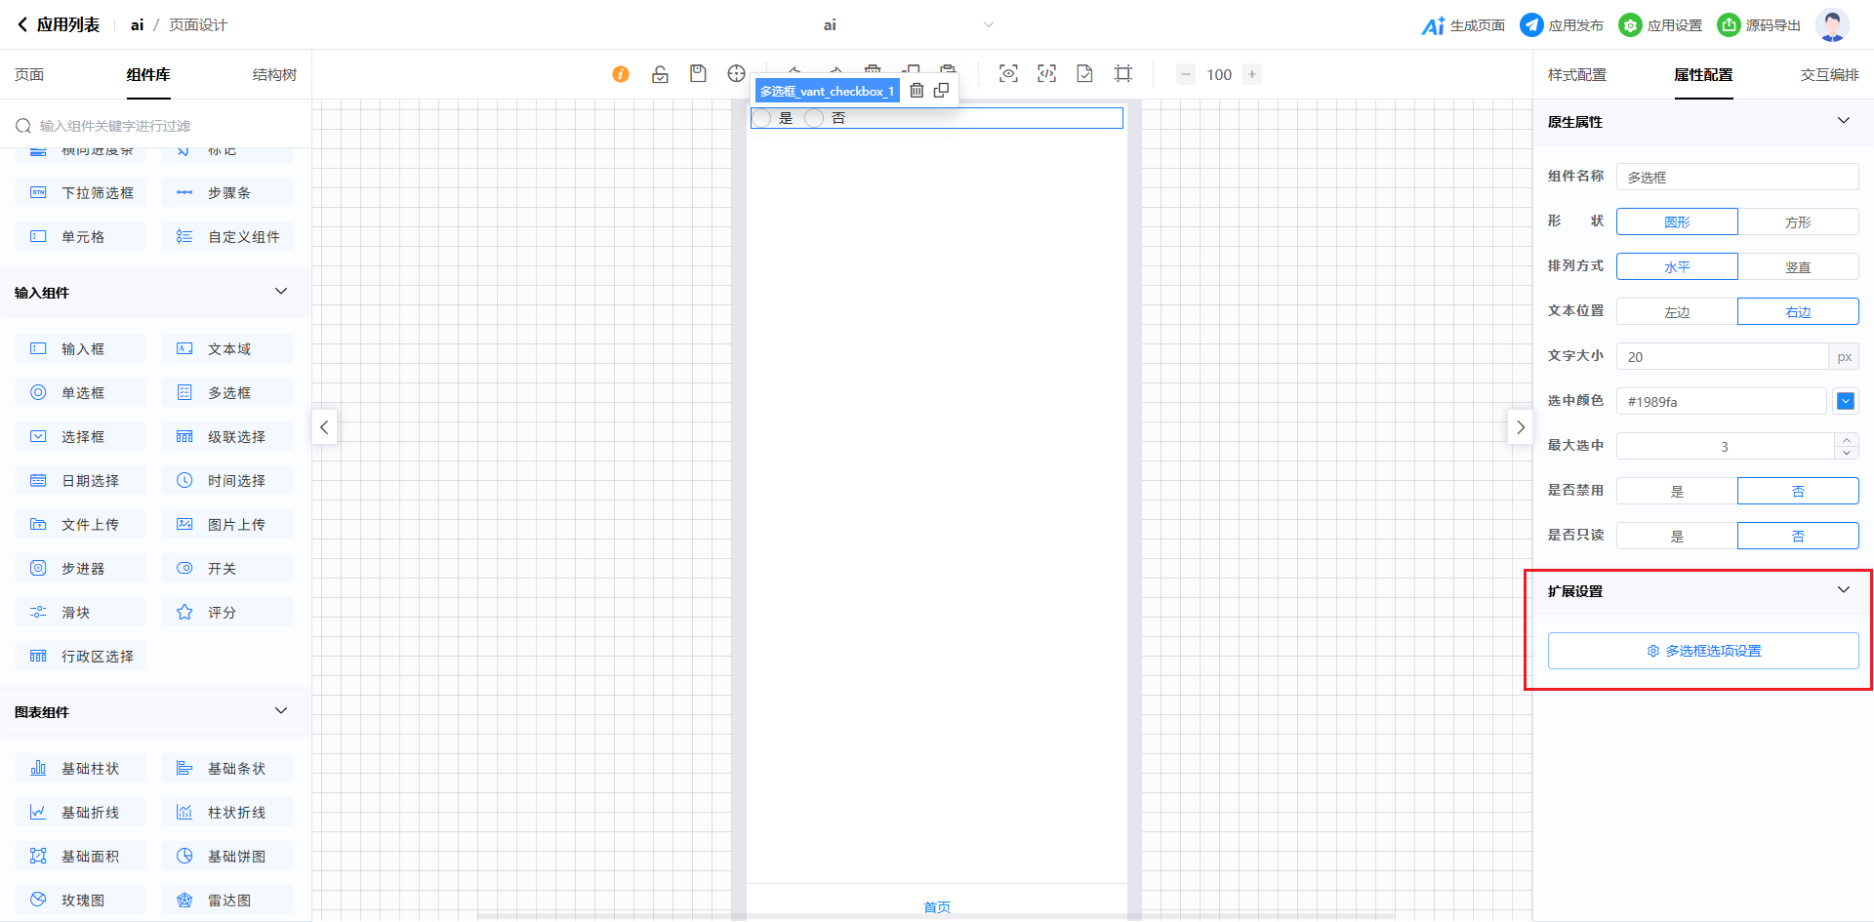Click the zoom in plus button

pyautogui.click(x=1252, y=74)
